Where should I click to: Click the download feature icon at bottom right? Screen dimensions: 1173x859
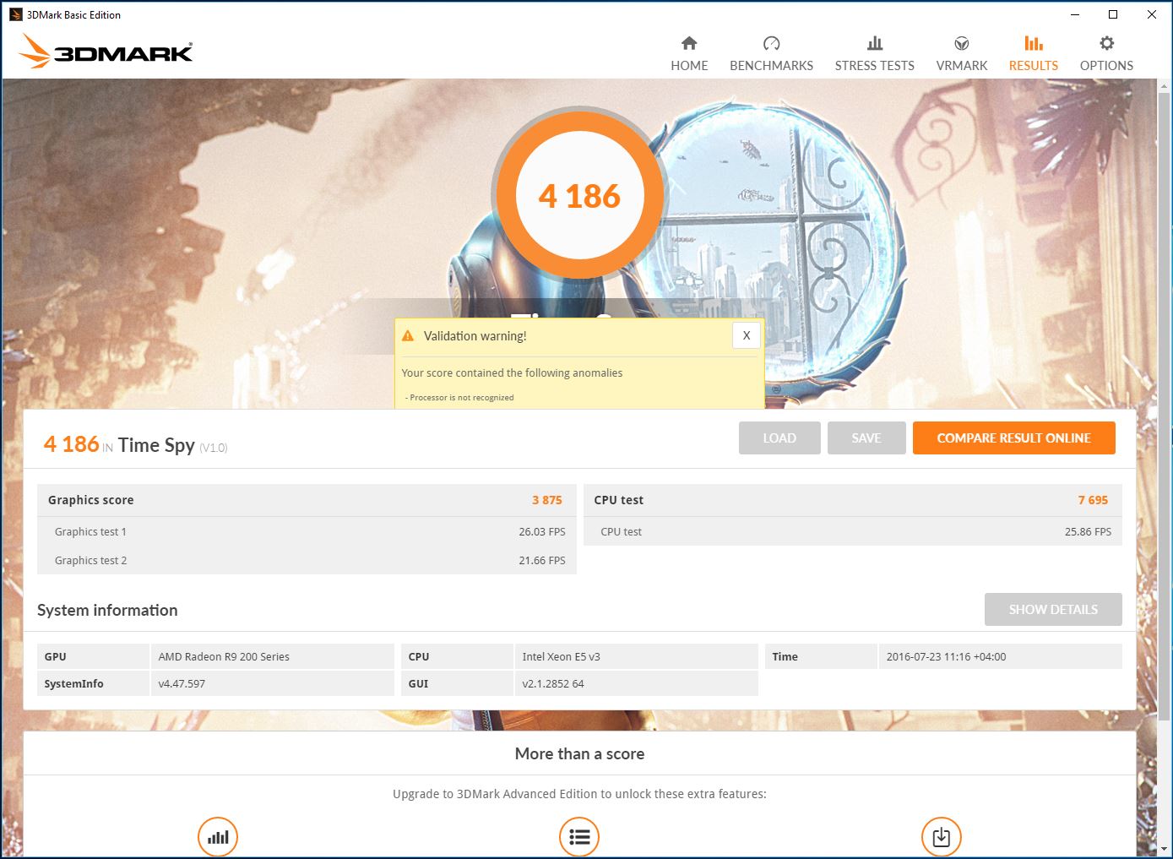click(941, 837)
